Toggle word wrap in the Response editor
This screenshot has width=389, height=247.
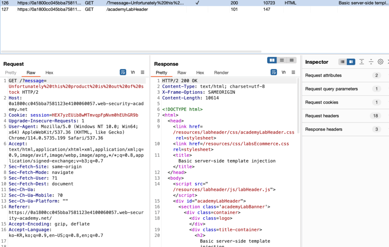(x=274, y=72)
